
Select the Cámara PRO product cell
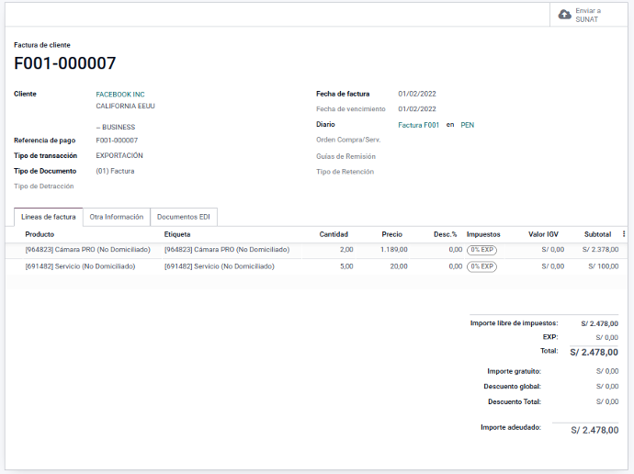(87, 250)
